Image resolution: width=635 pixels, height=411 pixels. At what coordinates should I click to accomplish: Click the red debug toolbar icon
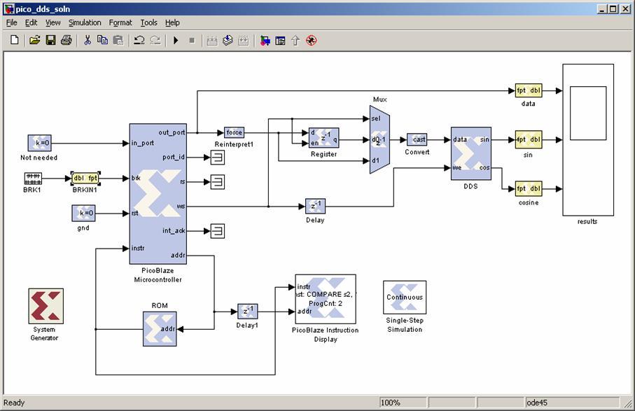[x=312, y=41]
